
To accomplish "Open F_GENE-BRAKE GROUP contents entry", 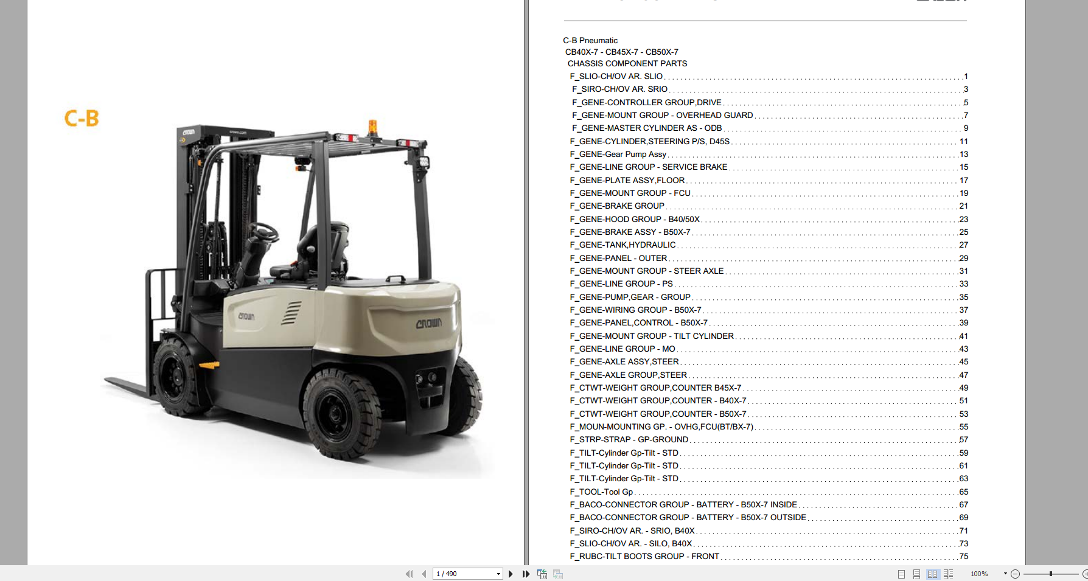I will pyautogui.click(x=616, y=206).
